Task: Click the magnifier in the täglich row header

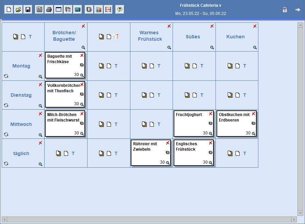Action: (x=40, y=164)
